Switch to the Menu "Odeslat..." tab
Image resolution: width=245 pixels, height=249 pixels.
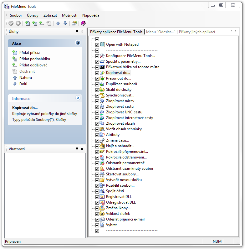point(161,32)
